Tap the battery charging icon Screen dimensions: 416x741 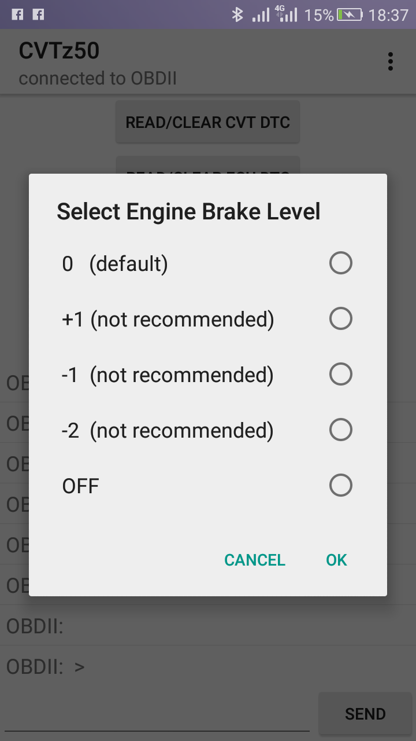pos(350,14)
